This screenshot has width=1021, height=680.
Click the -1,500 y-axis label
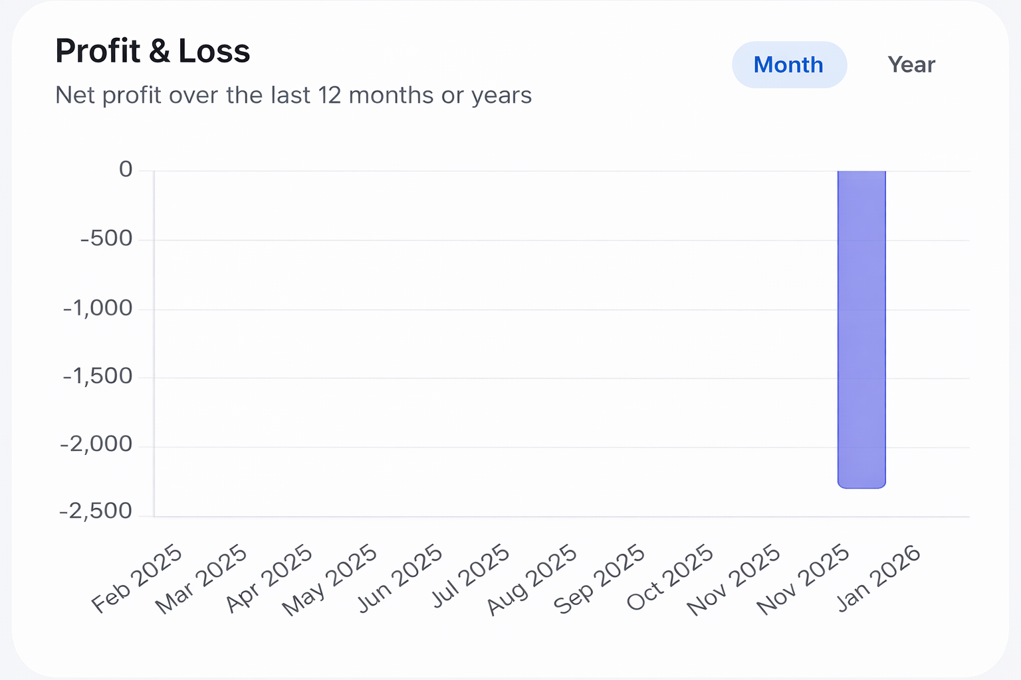pos(98,377)
